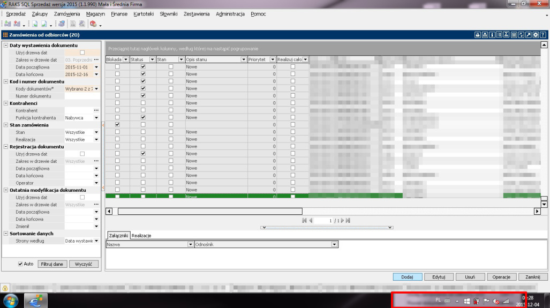This screenshot has width=550, height=308.
Task: Open the 'Opis stanu' column filter arrow
Action: coord(244,59)
